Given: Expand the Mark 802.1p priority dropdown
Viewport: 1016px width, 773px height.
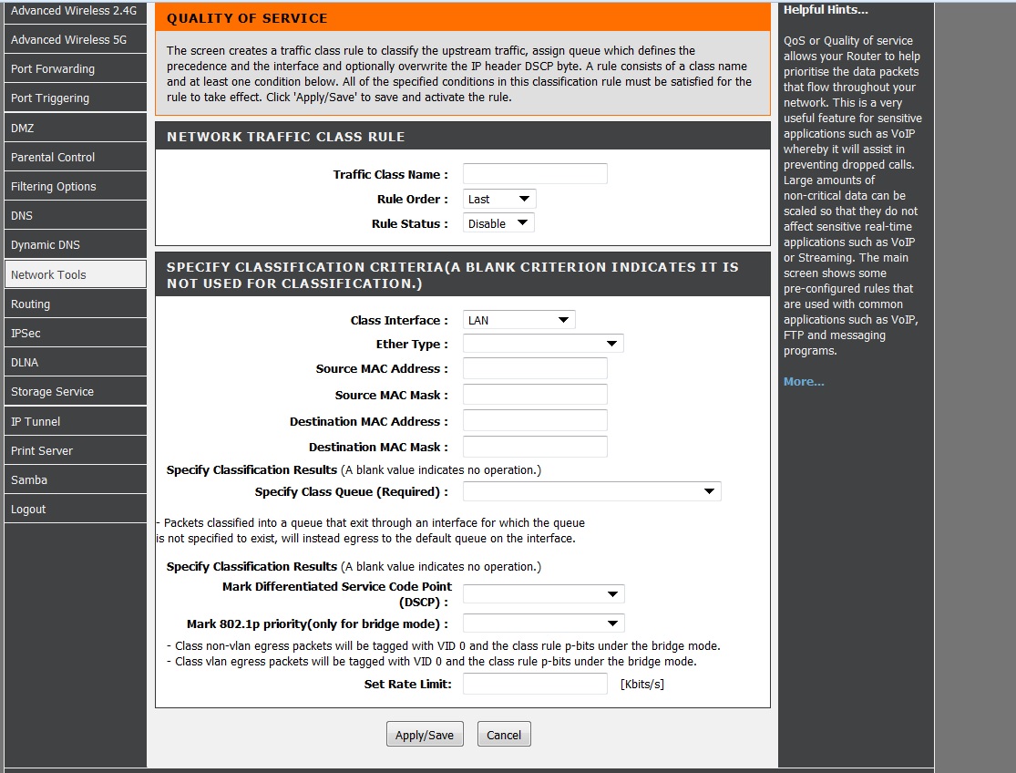Looking at the screenshot, I should pyautogui.click(x=543, y=624).
